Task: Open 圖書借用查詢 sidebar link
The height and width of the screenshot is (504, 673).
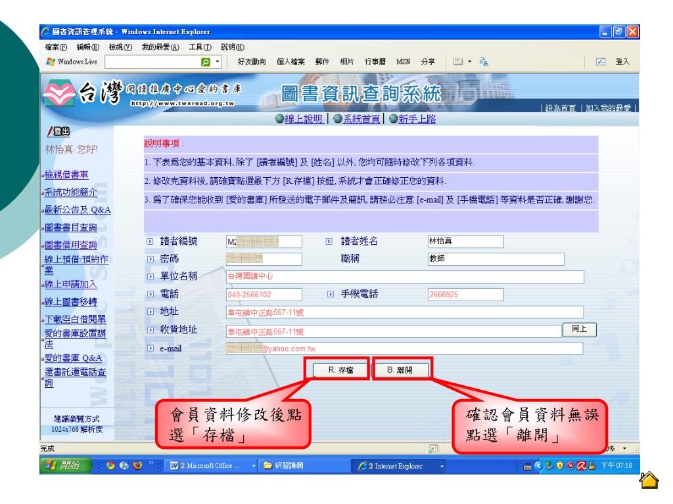Action: click(71, 245)
